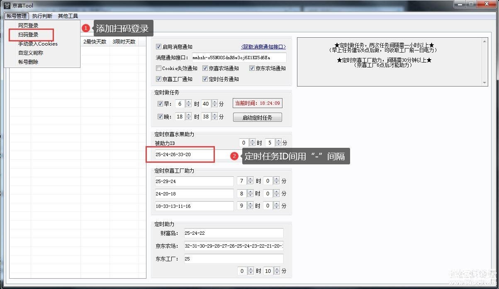The image size is (499, 289).
Task: Select 网页登录 from the account menu
Action: 28,26
